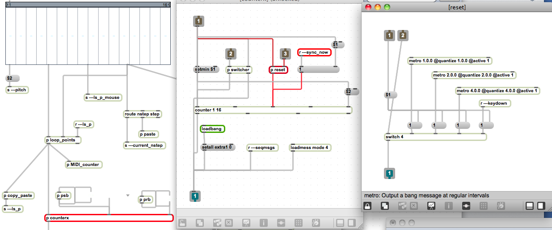
Task: Click the p switcher object
Action: tap(239, 70)
